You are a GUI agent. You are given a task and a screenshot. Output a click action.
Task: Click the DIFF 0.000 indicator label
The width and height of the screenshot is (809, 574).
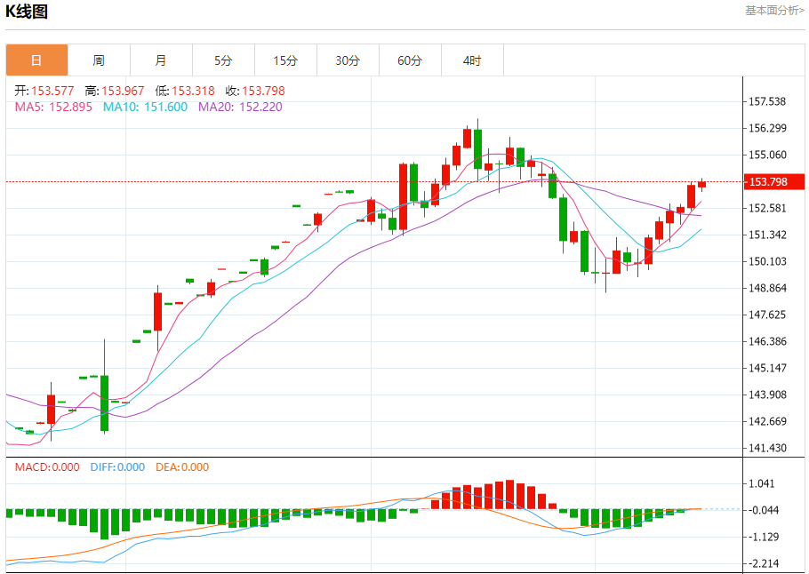tap(117, 467)
